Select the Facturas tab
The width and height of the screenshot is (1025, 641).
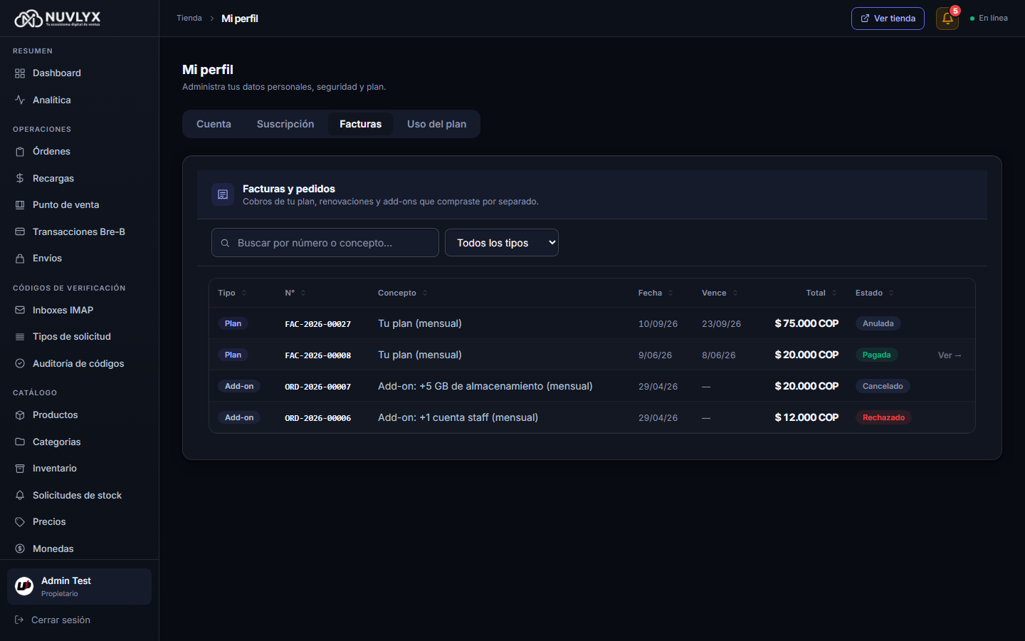coord(360,124)
